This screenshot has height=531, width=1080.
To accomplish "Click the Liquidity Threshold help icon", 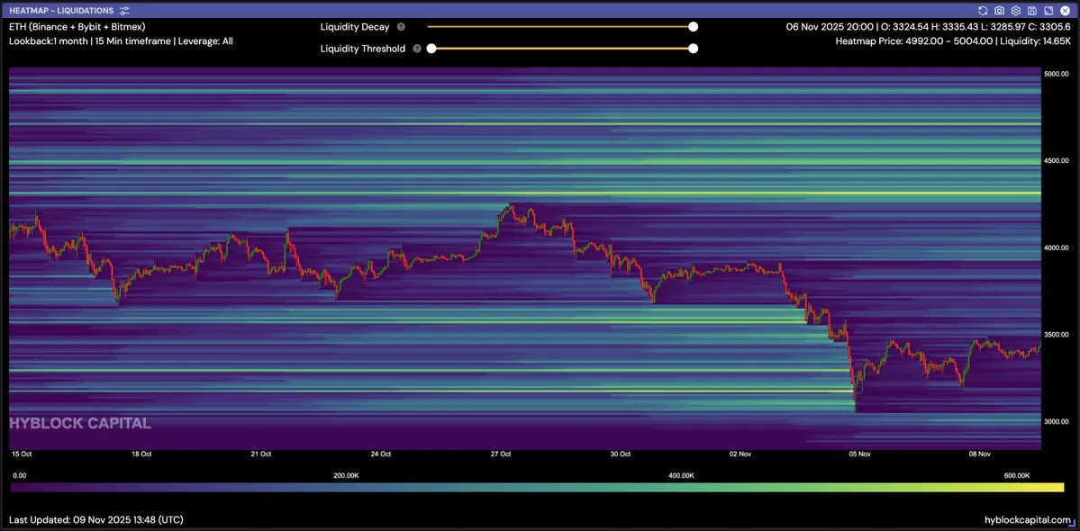I will pyautogui.click(x=417, y=49).
